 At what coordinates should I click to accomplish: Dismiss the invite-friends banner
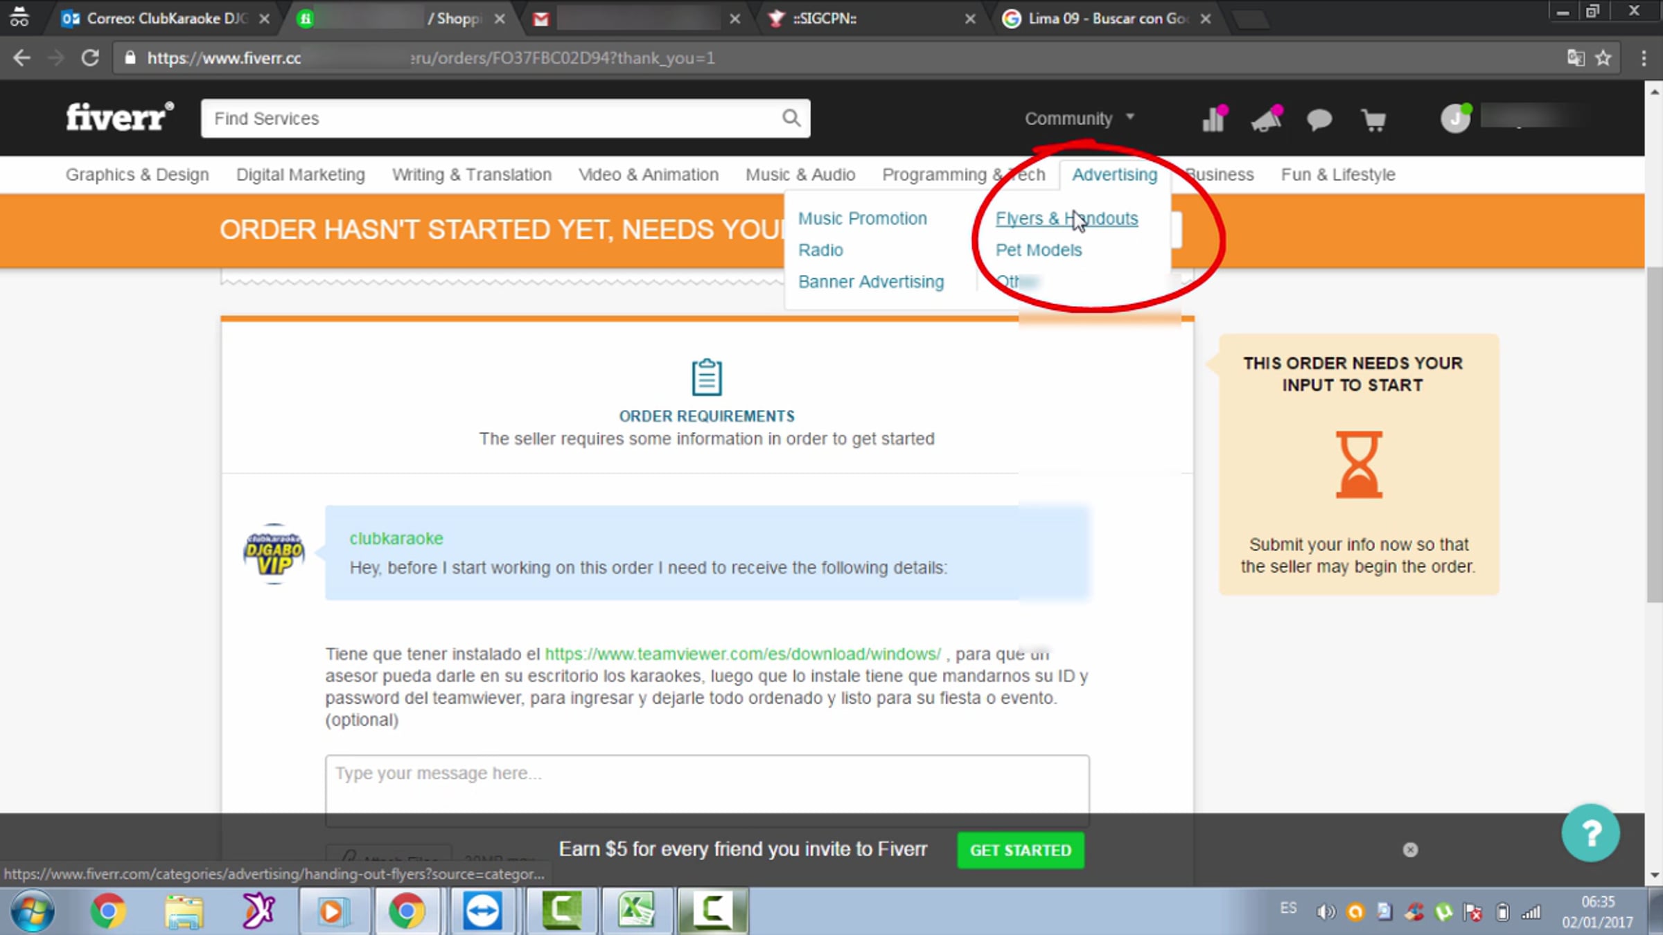click(1410, 850)
